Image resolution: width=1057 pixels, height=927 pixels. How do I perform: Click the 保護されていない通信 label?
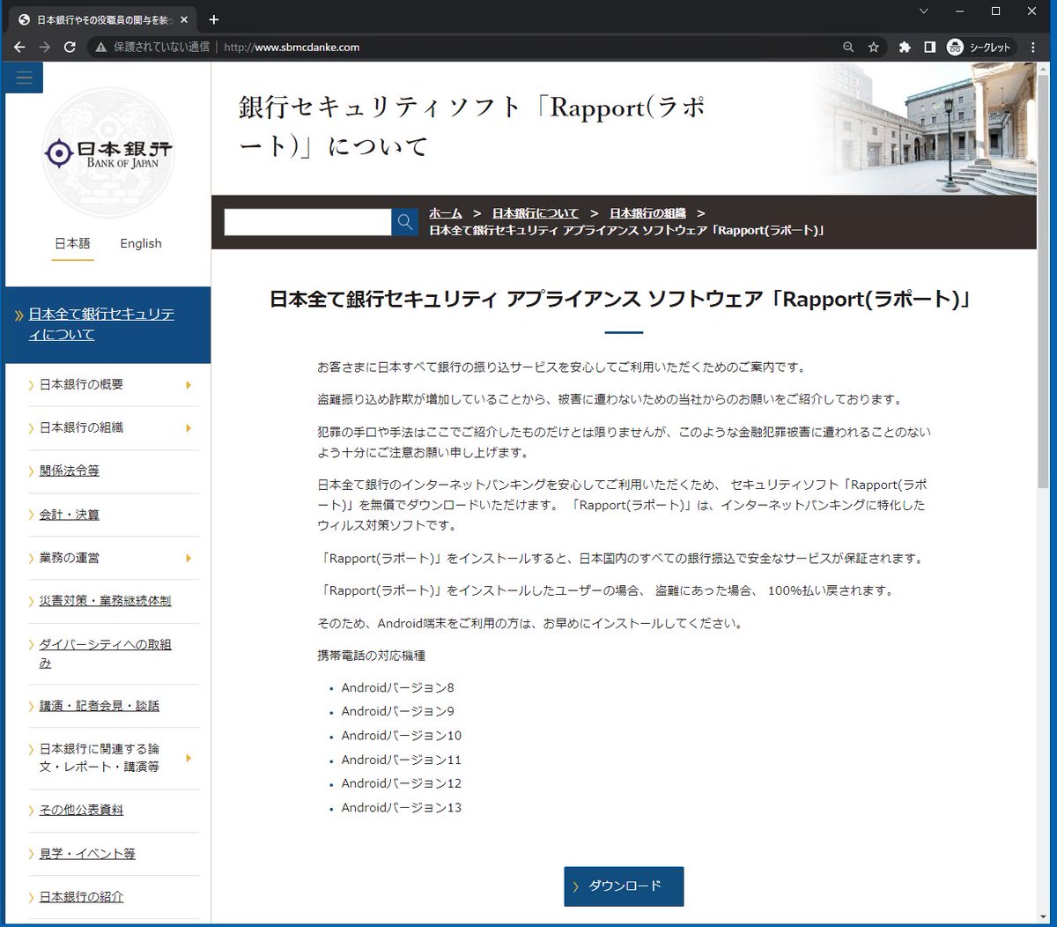(161, 48)
